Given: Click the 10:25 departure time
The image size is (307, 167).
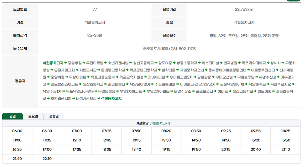Looking at the screenshot, I should coord(286,131).
